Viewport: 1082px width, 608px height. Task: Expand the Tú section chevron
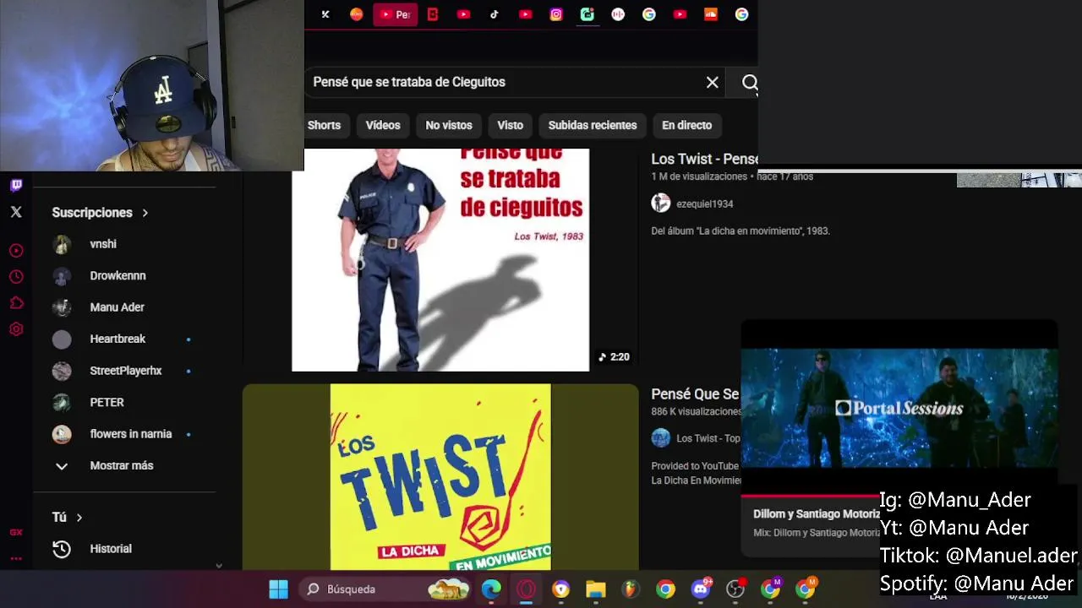[x=79, y=518]
